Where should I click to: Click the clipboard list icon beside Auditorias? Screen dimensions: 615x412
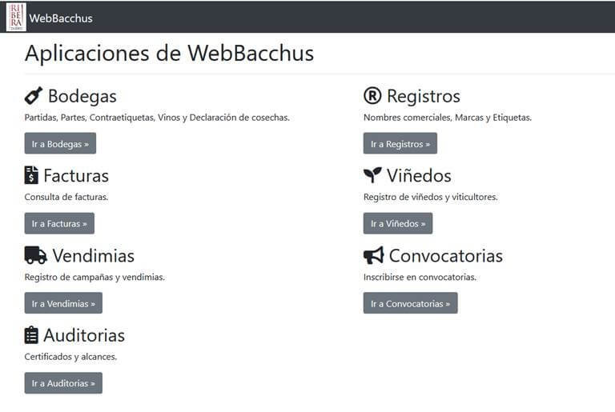tap(31, 335)
